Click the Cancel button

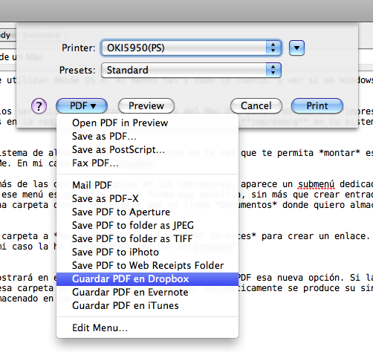click(x=256, y=106)
